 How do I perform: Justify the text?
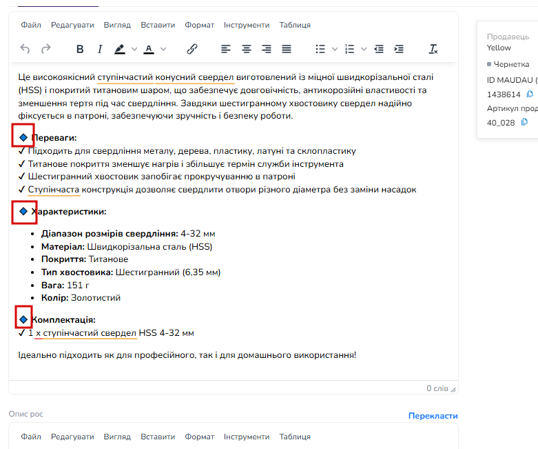coord(287,49)
